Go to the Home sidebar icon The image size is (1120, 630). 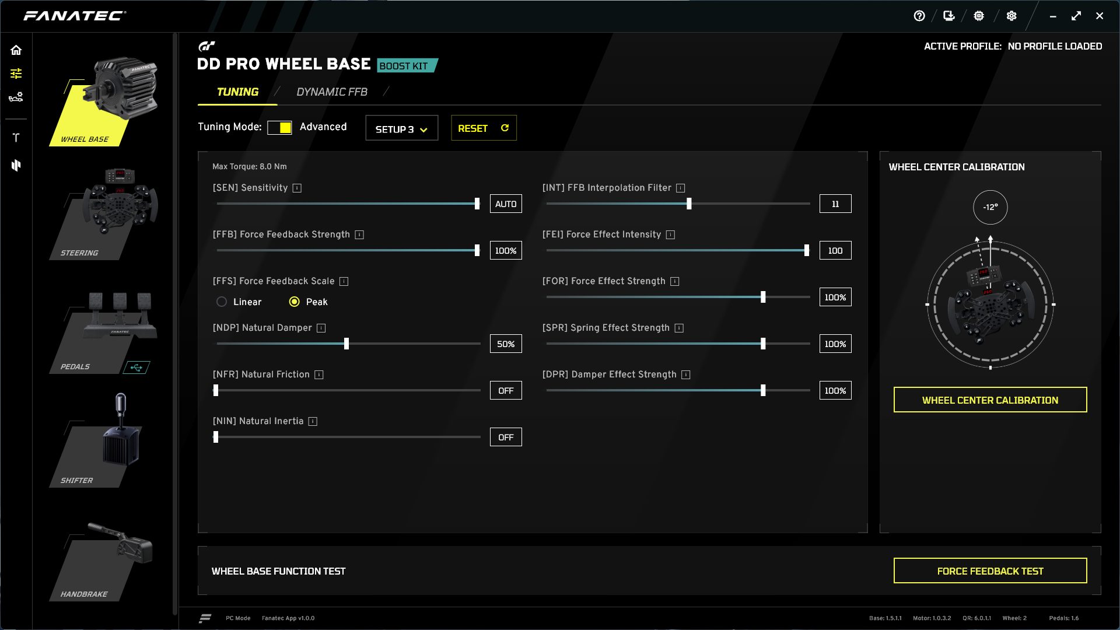(16, 50)
